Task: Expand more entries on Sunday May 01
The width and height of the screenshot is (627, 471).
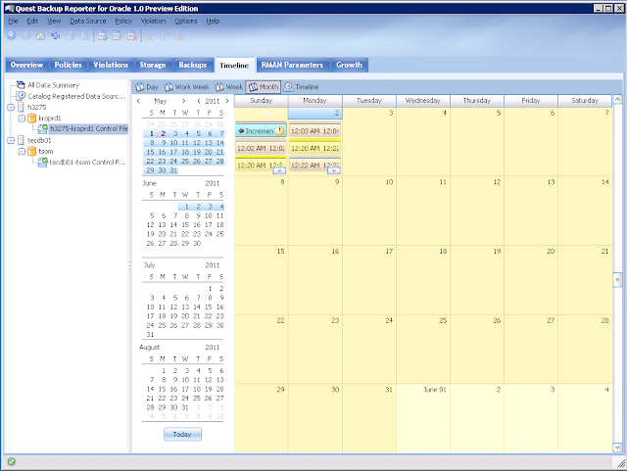Action: pyautogui.click(x=279, y=170)
